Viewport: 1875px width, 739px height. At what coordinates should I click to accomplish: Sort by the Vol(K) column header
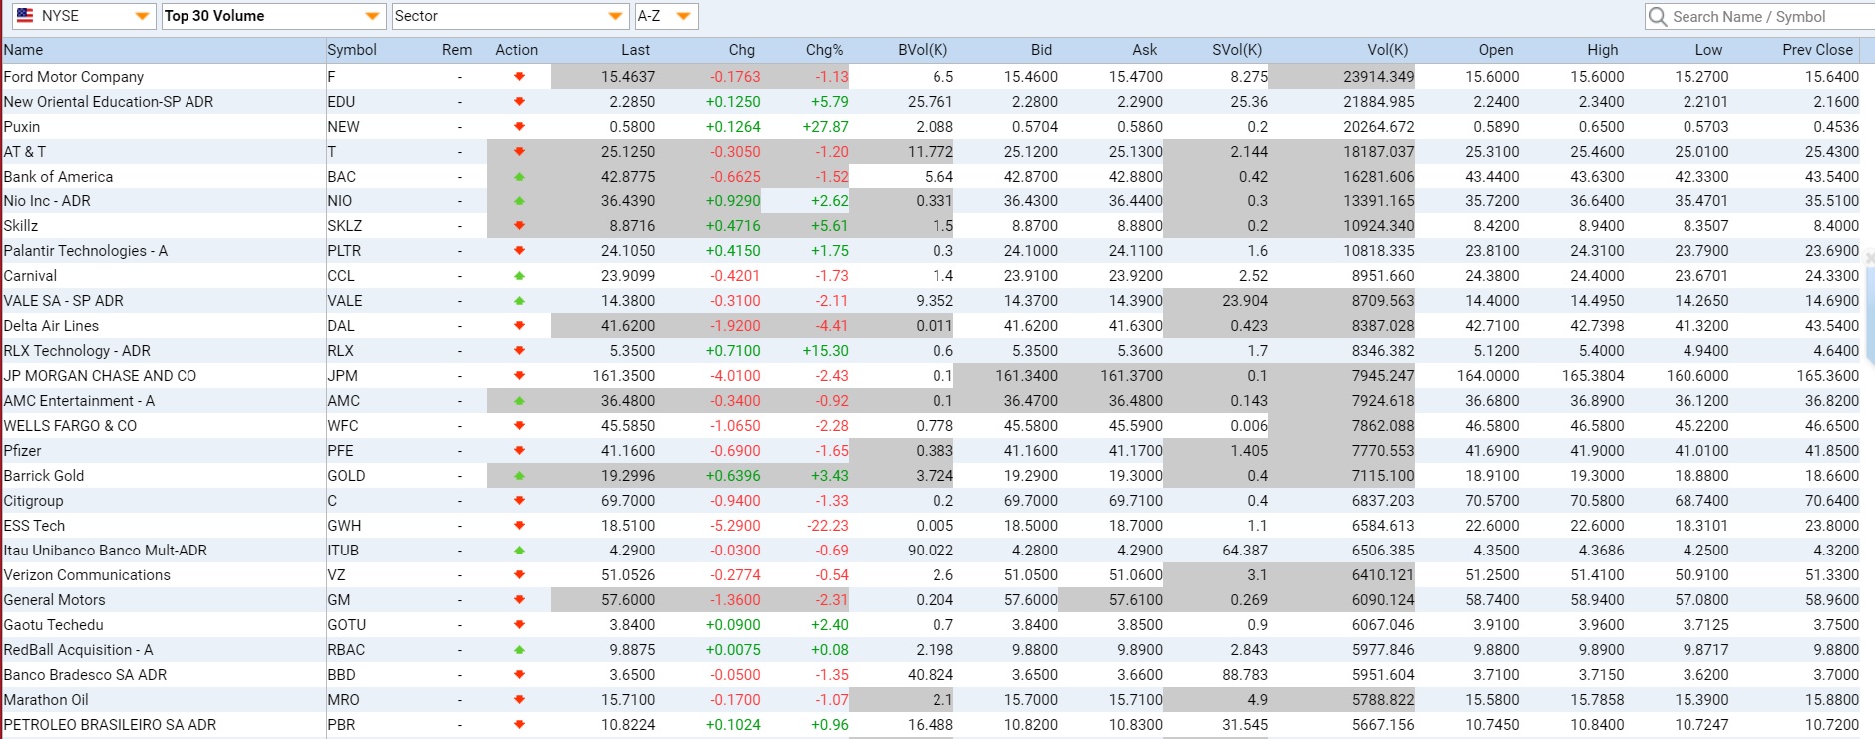coord(1387,50)
